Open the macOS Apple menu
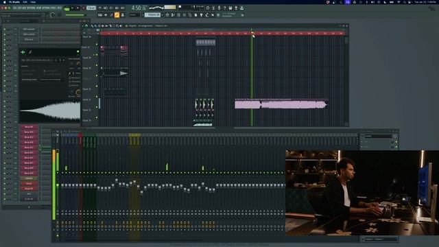439x247 pixels. [4, 2]
